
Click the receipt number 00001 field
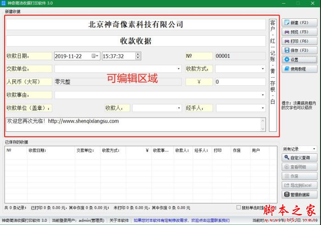pyautogui.click(x=240, y=56)
